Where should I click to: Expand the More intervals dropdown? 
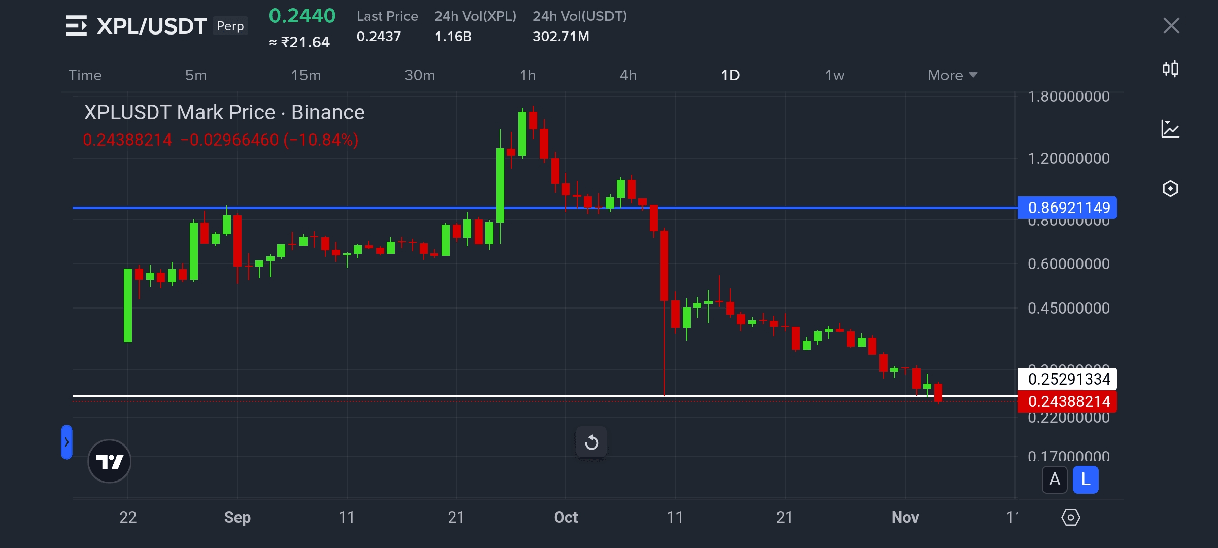952,75
